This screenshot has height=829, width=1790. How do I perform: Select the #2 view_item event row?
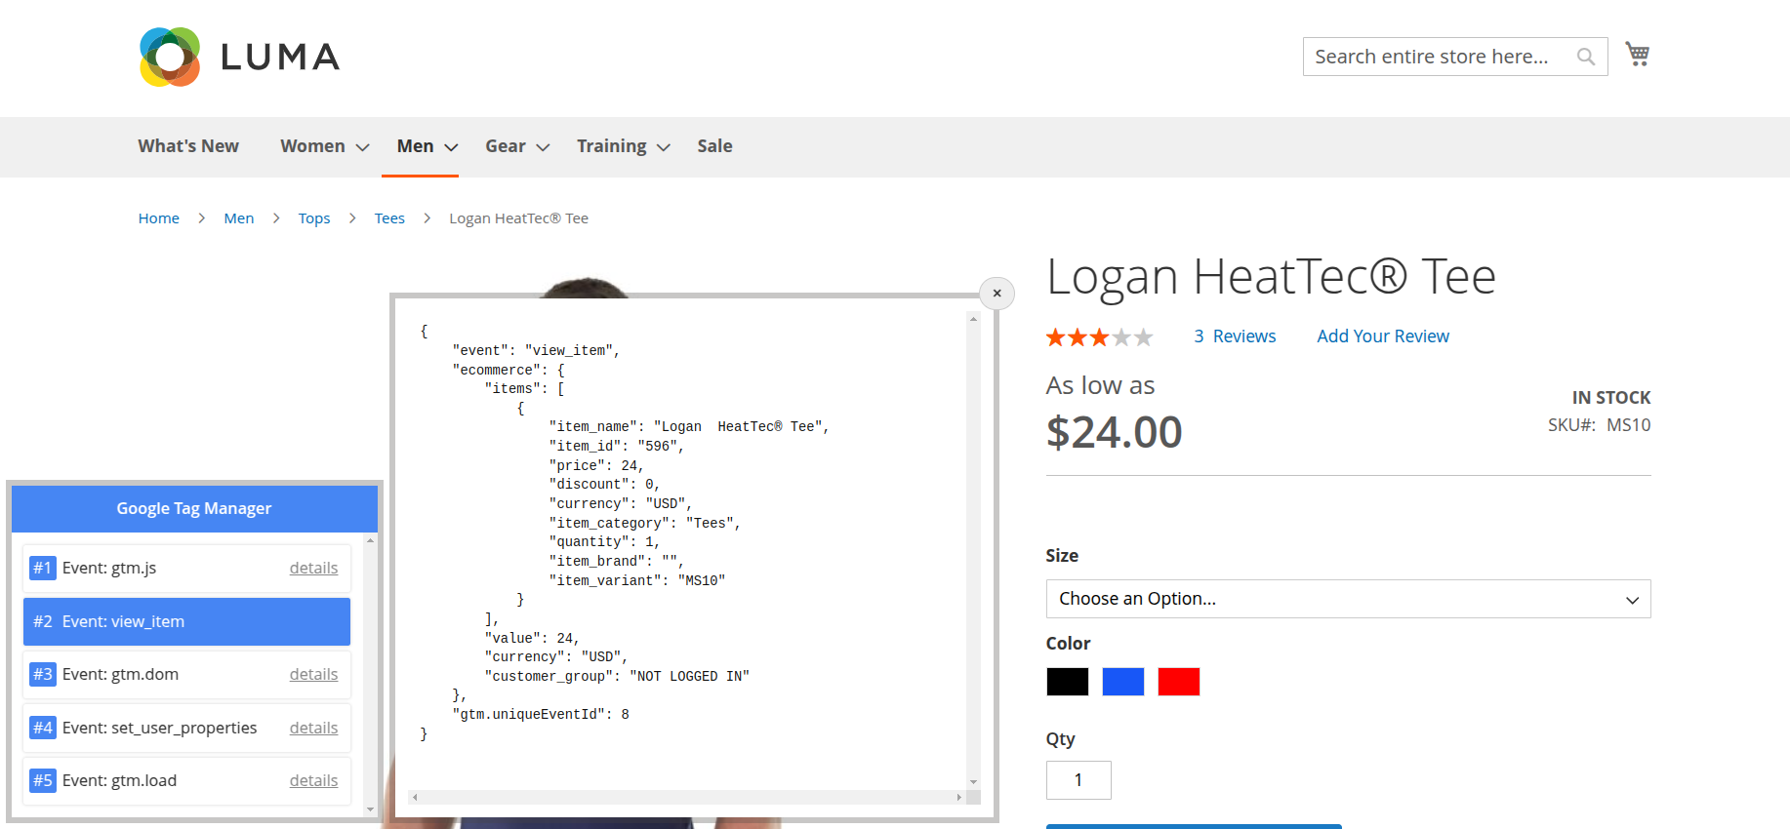[186, 621]
